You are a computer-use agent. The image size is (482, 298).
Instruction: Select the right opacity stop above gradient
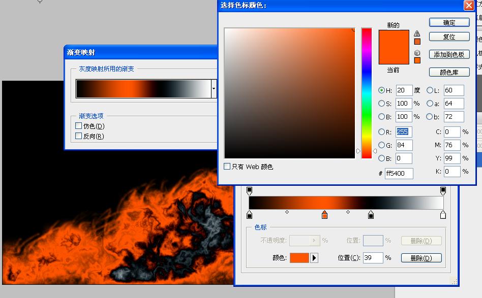click(443, 191)
